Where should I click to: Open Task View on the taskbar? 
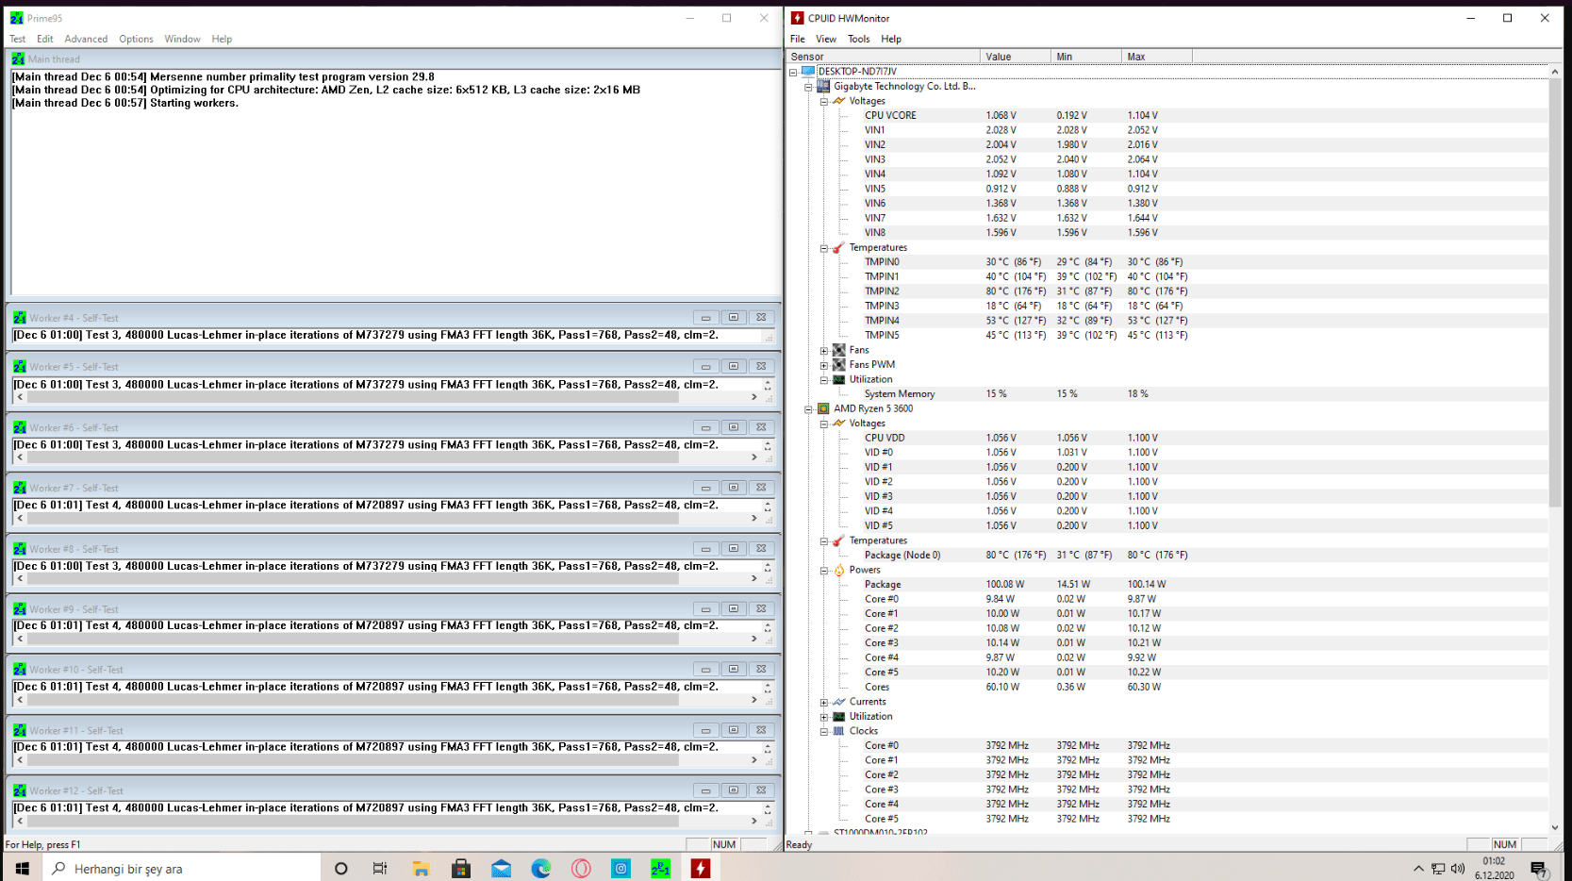pos(380,869)
